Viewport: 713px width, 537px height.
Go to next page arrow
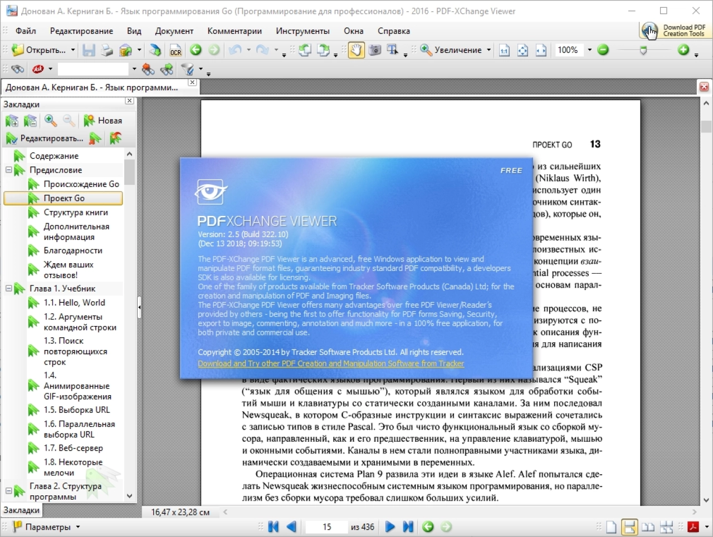(390, 527)
